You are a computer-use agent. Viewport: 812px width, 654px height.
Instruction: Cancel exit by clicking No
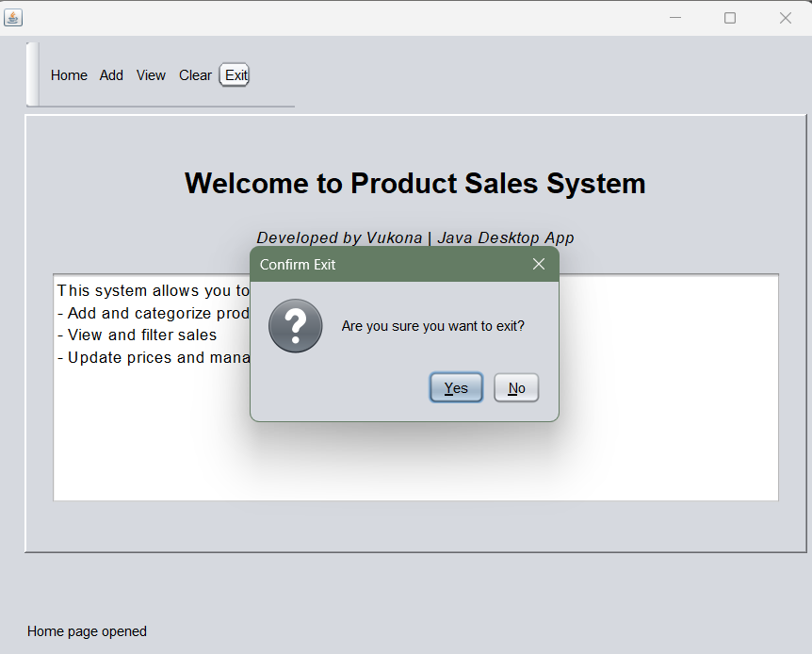[x=516, y=387]
